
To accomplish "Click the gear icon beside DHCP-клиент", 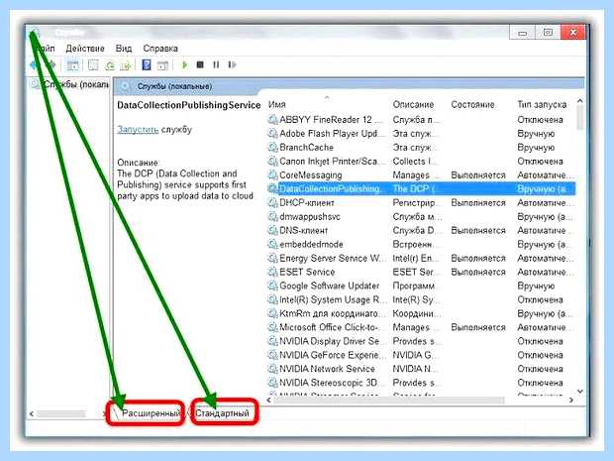I will (x=272, y=202).
